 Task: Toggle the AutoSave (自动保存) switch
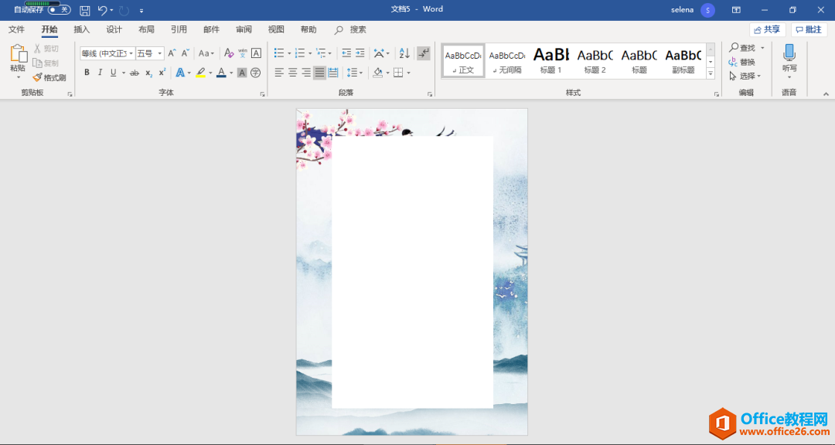(59, 10)
